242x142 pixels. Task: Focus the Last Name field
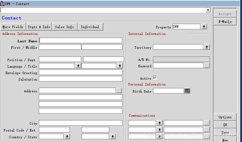coord(80,40)
